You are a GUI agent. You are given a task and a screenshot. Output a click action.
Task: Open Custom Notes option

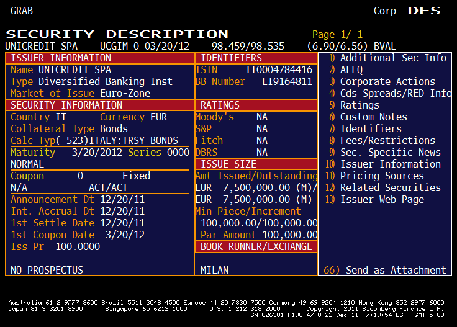point(368,117)
